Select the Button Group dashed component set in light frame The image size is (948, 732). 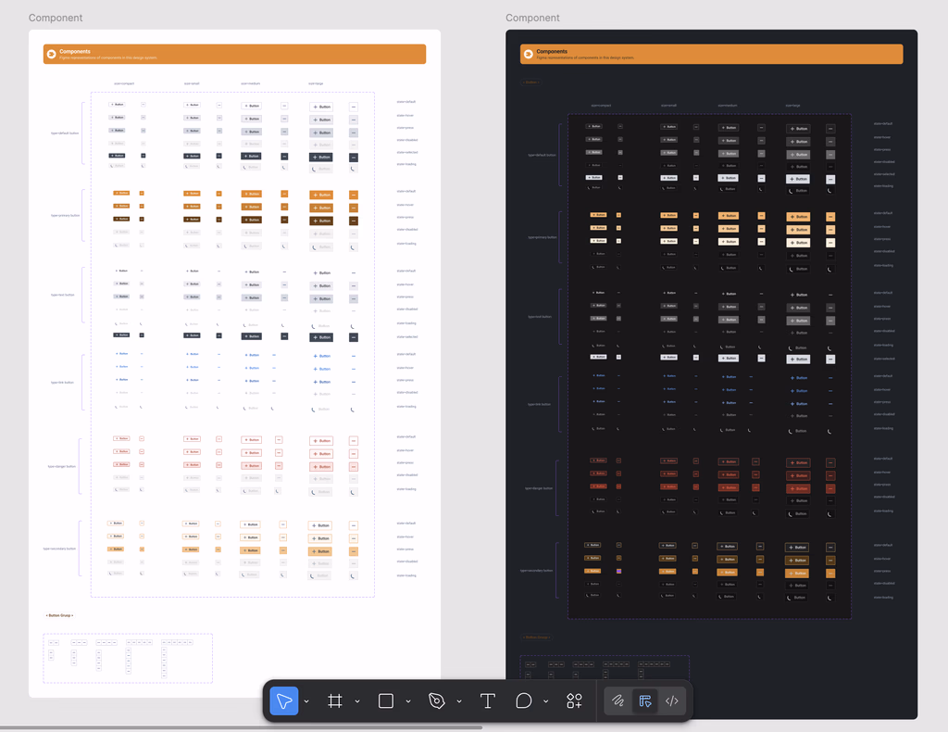coord(128,658)
